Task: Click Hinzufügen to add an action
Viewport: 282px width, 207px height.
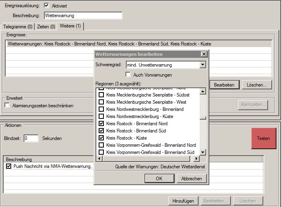Action: click(184, 201)
